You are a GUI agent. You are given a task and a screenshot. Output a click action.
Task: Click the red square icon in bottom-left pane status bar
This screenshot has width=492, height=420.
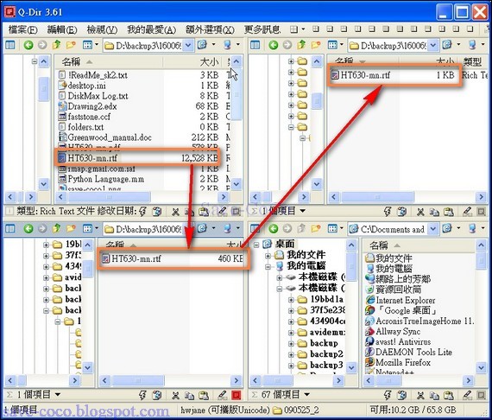coord(237,395)
